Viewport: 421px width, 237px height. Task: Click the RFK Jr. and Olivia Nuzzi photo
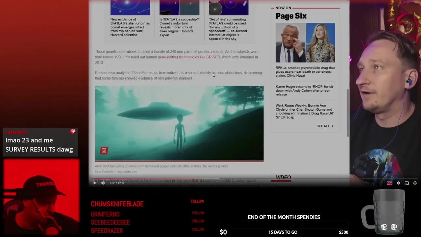[x=305, y=43]
